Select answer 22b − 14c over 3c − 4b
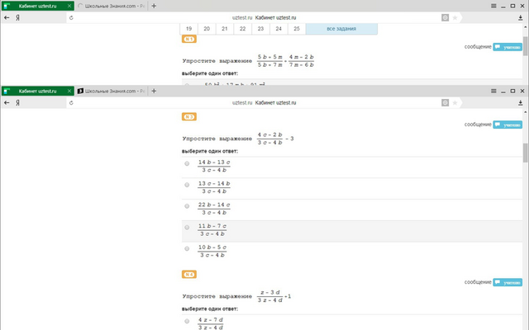The height and width of the screenshot is (330, 529). tap(187, 206)
